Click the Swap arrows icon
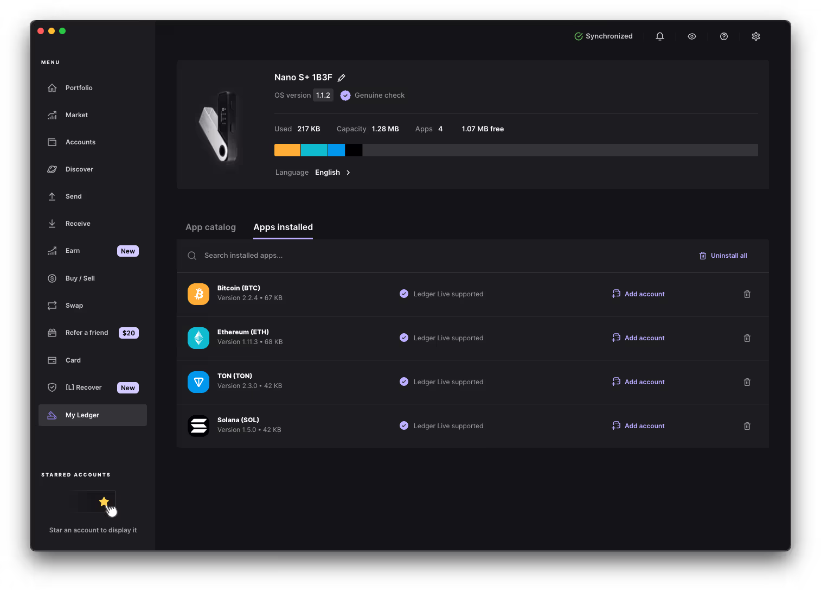This screenshot has height=591, width=821. tap(52, 306)
